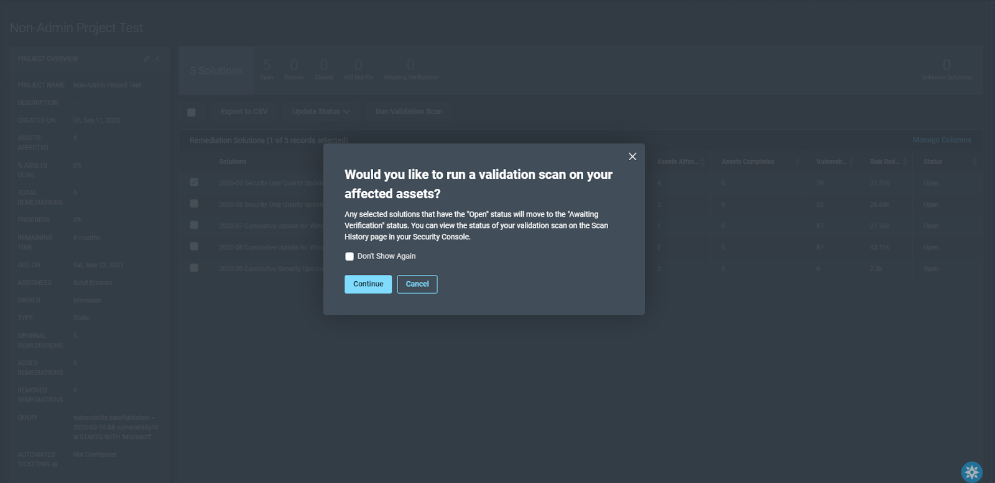This screenshot has height=483, width=995.
Task: Sort by the Assets Affected column arrows
Action: click(x=703, y=162)
